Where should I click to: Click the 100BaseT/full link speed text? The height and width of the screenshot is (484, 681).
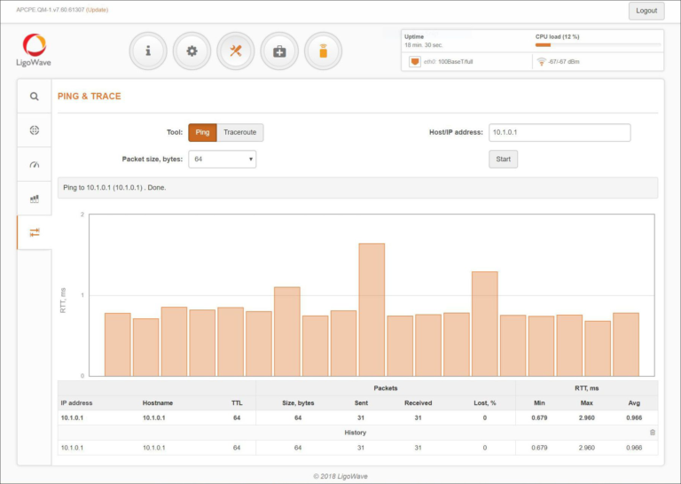(x=455, y=62)
